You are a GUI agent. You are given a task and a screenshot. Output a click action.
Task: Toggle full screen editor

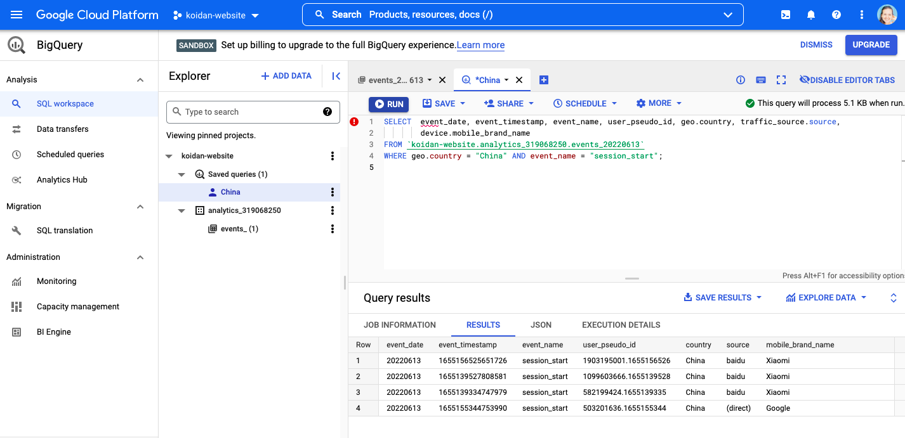point(781,80)
